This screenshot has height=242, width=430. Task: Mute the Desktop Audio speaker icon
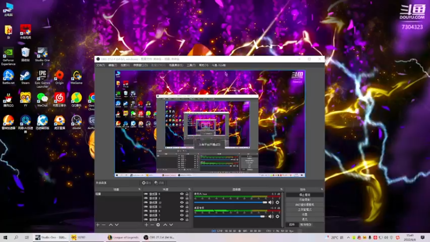tap(271, 217)
